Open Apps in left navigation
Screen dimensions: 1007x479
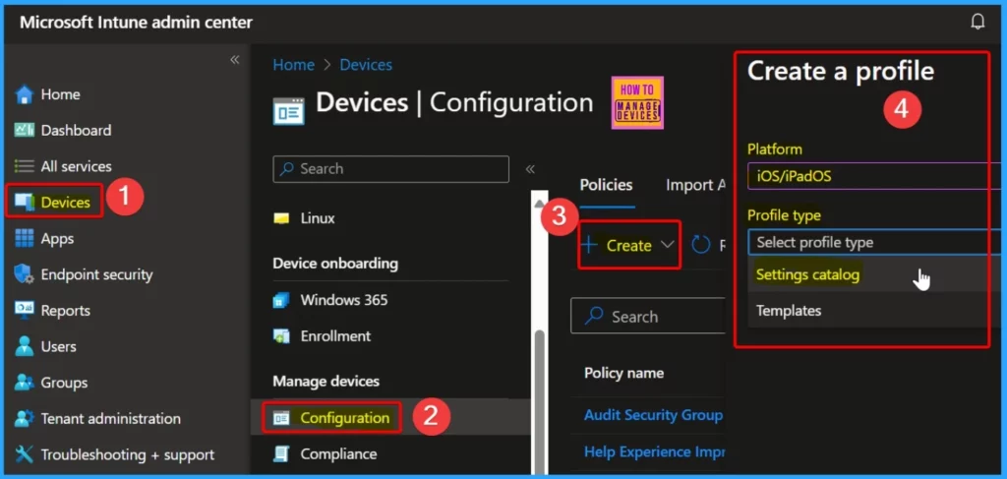(x=57, y=238)
